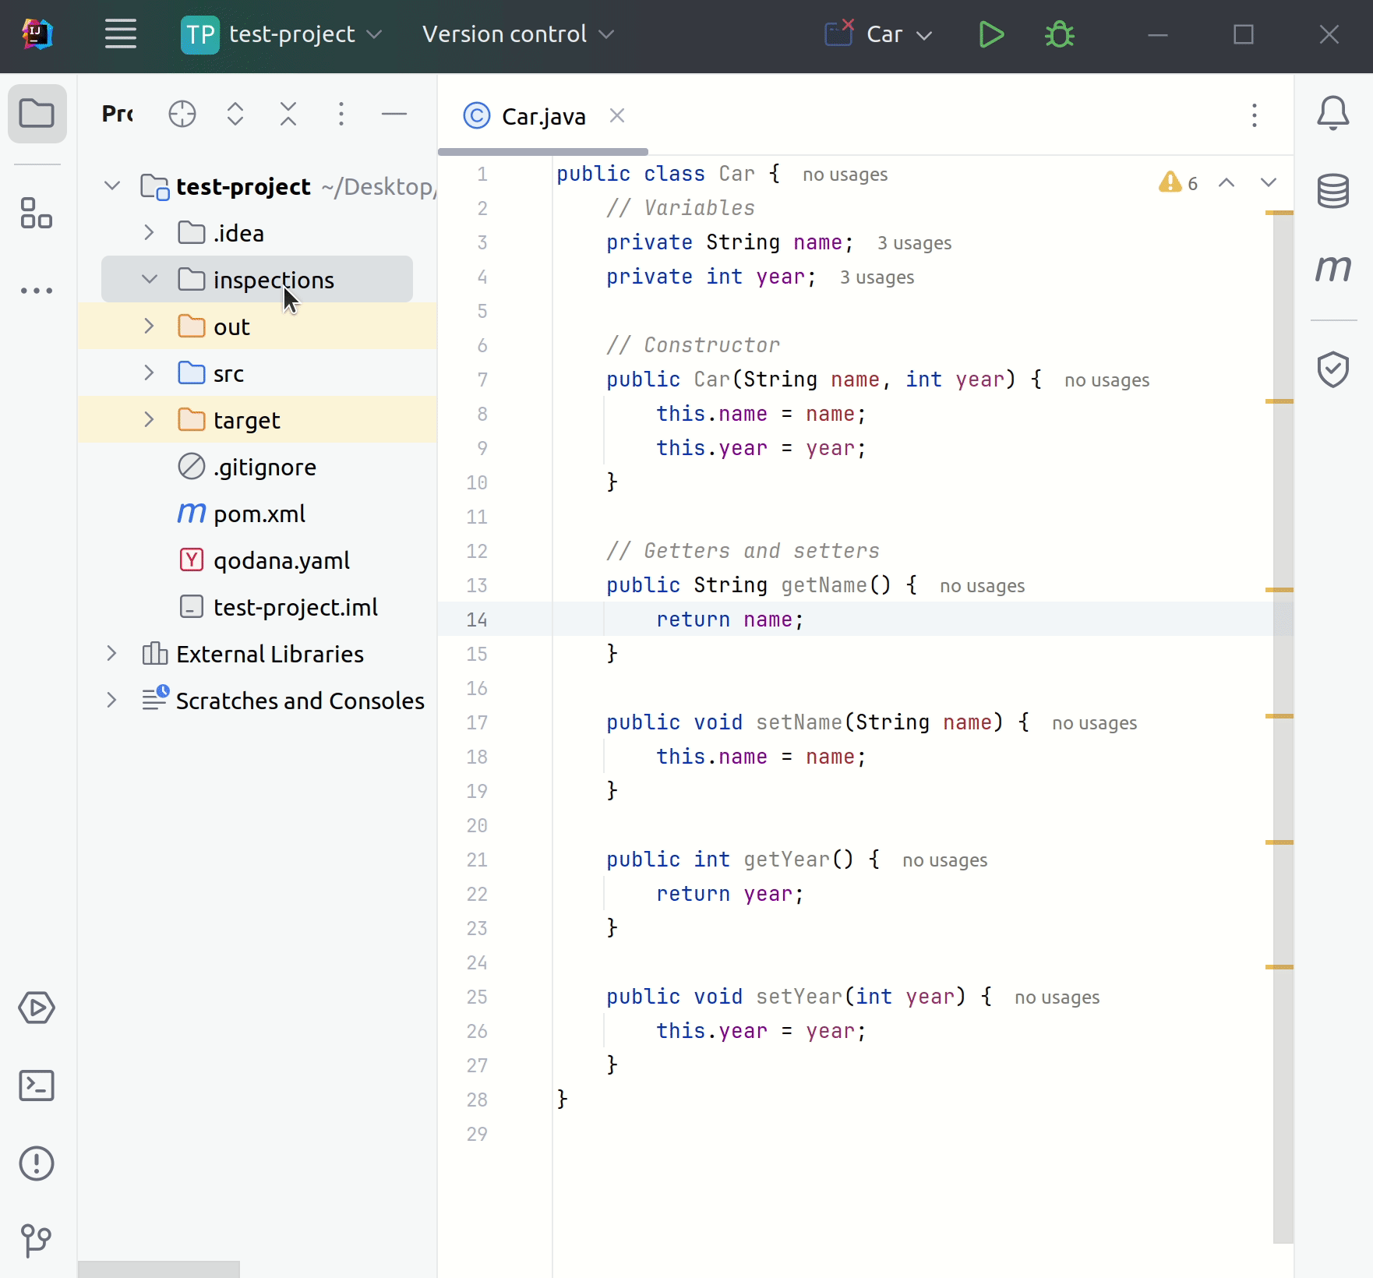Open the Database tool window
Viewport: 1373px width, 1278px height.
[x=1333, y=192]
